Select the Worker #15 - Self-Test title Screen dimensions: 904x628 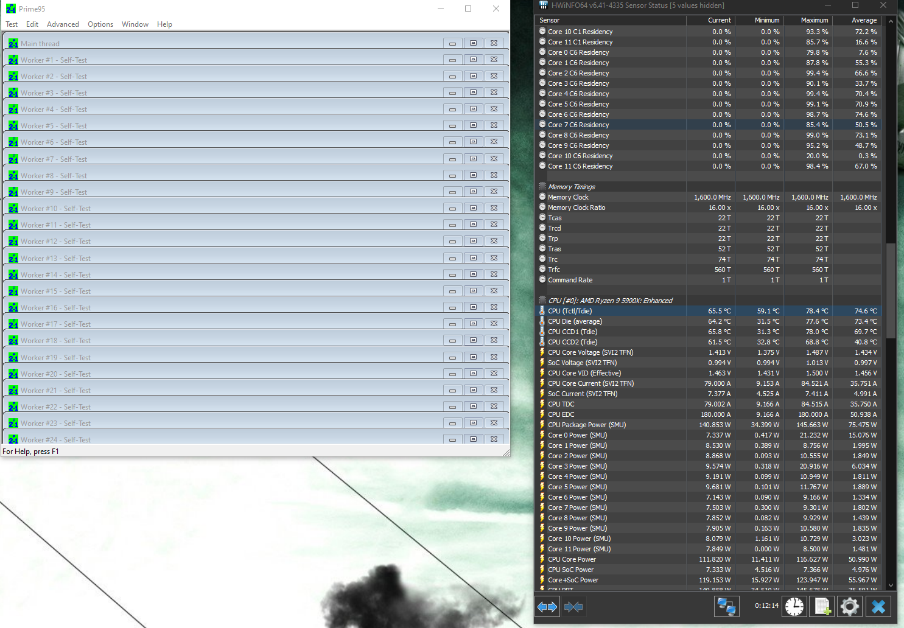[55, 291]
